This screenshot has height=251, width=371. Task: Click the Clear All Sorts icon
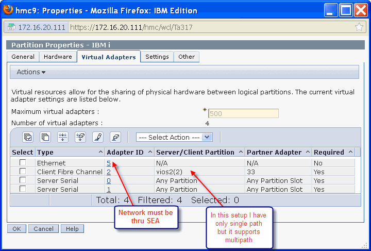115,137
